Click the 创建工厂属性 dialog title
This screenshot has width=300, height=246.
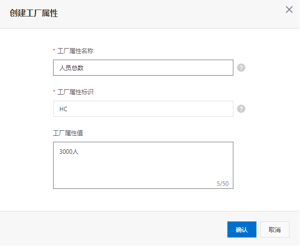[34, 13]
